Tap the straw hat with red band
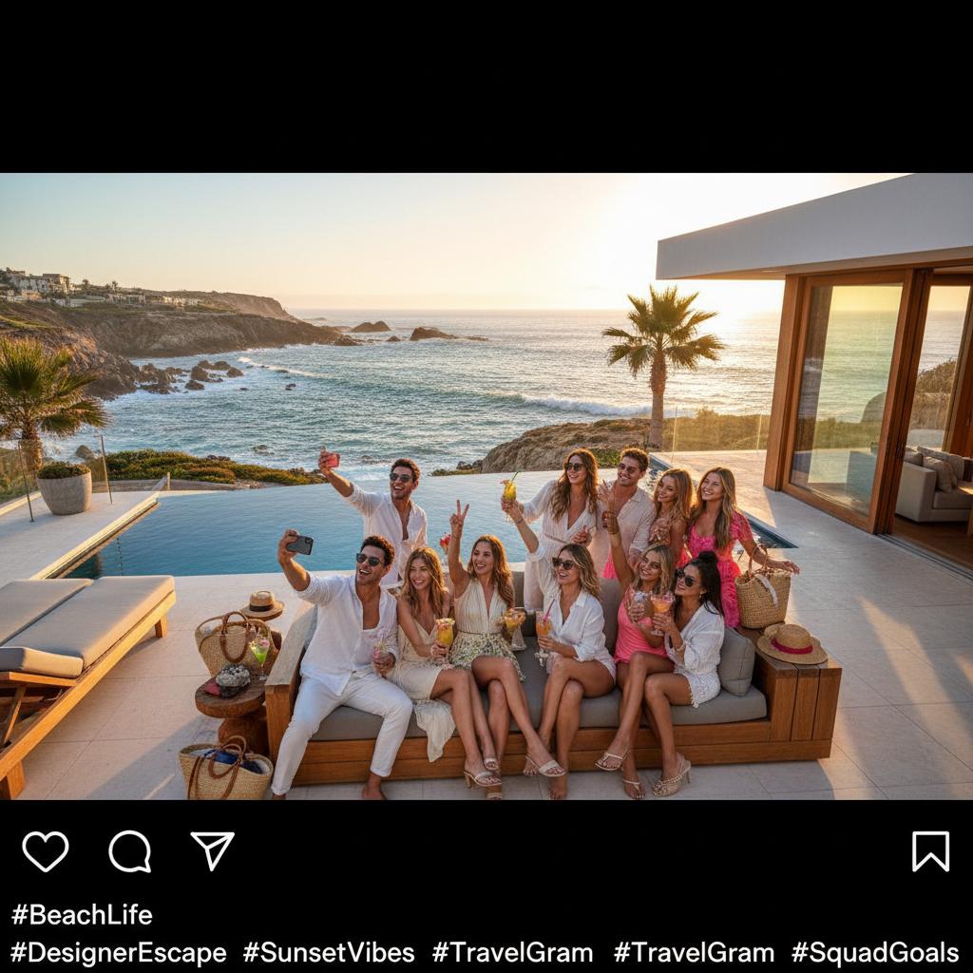Viewport: 973px width, 973px height. pos(792,643)
